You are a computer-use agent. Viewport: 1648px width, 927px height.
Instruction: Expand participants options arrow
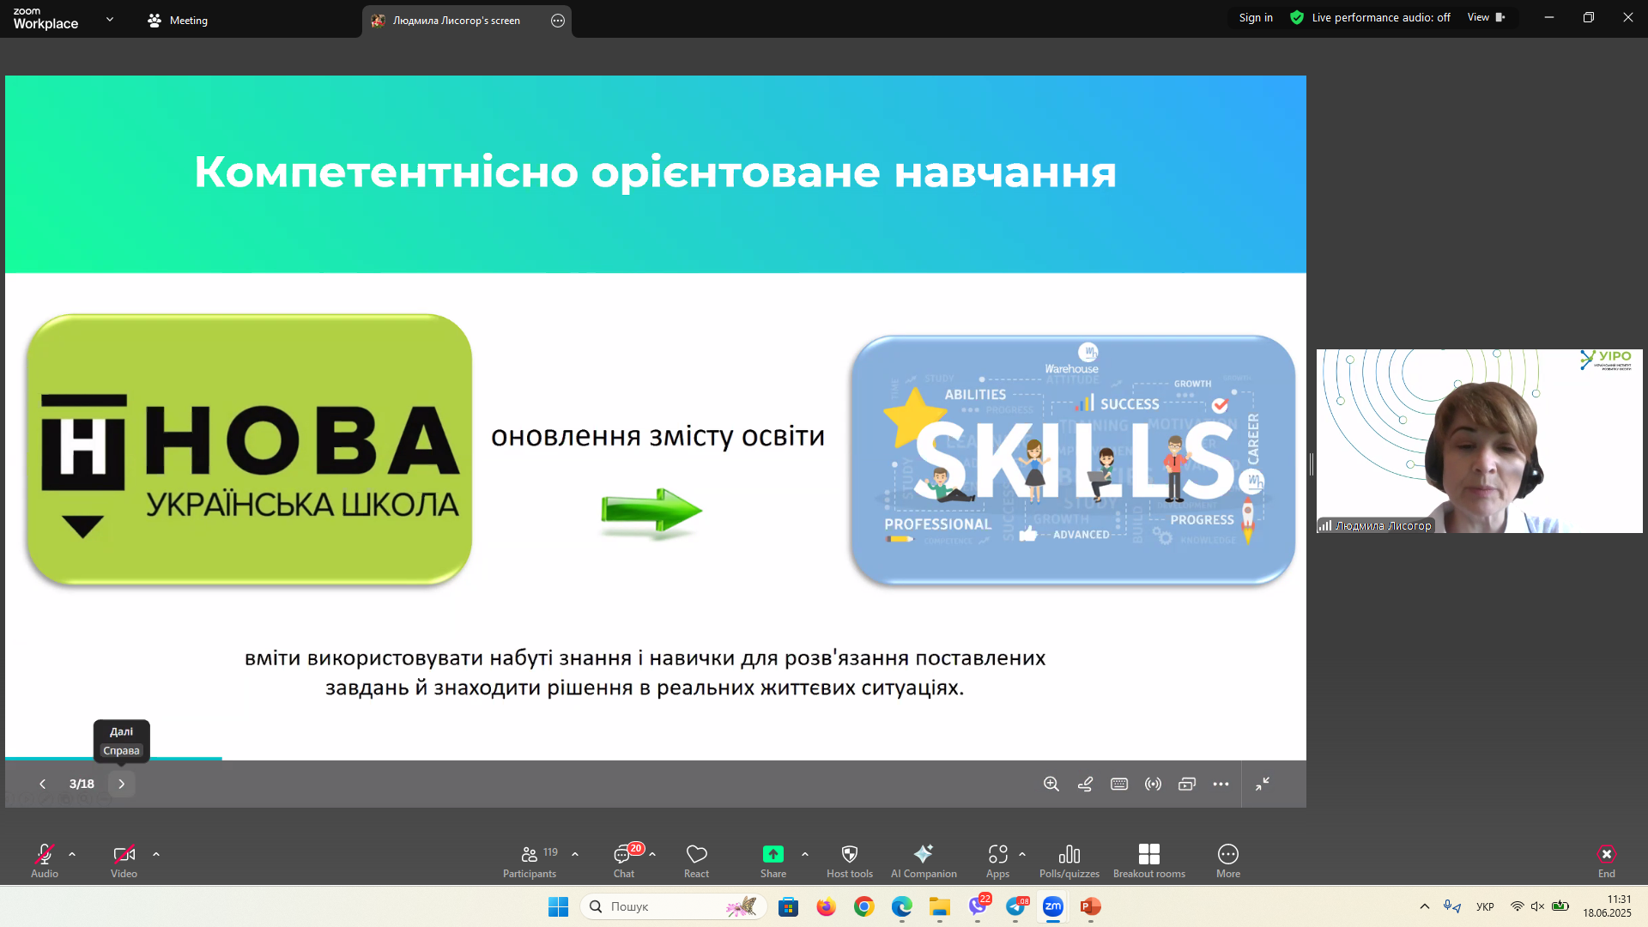[575, 854]
